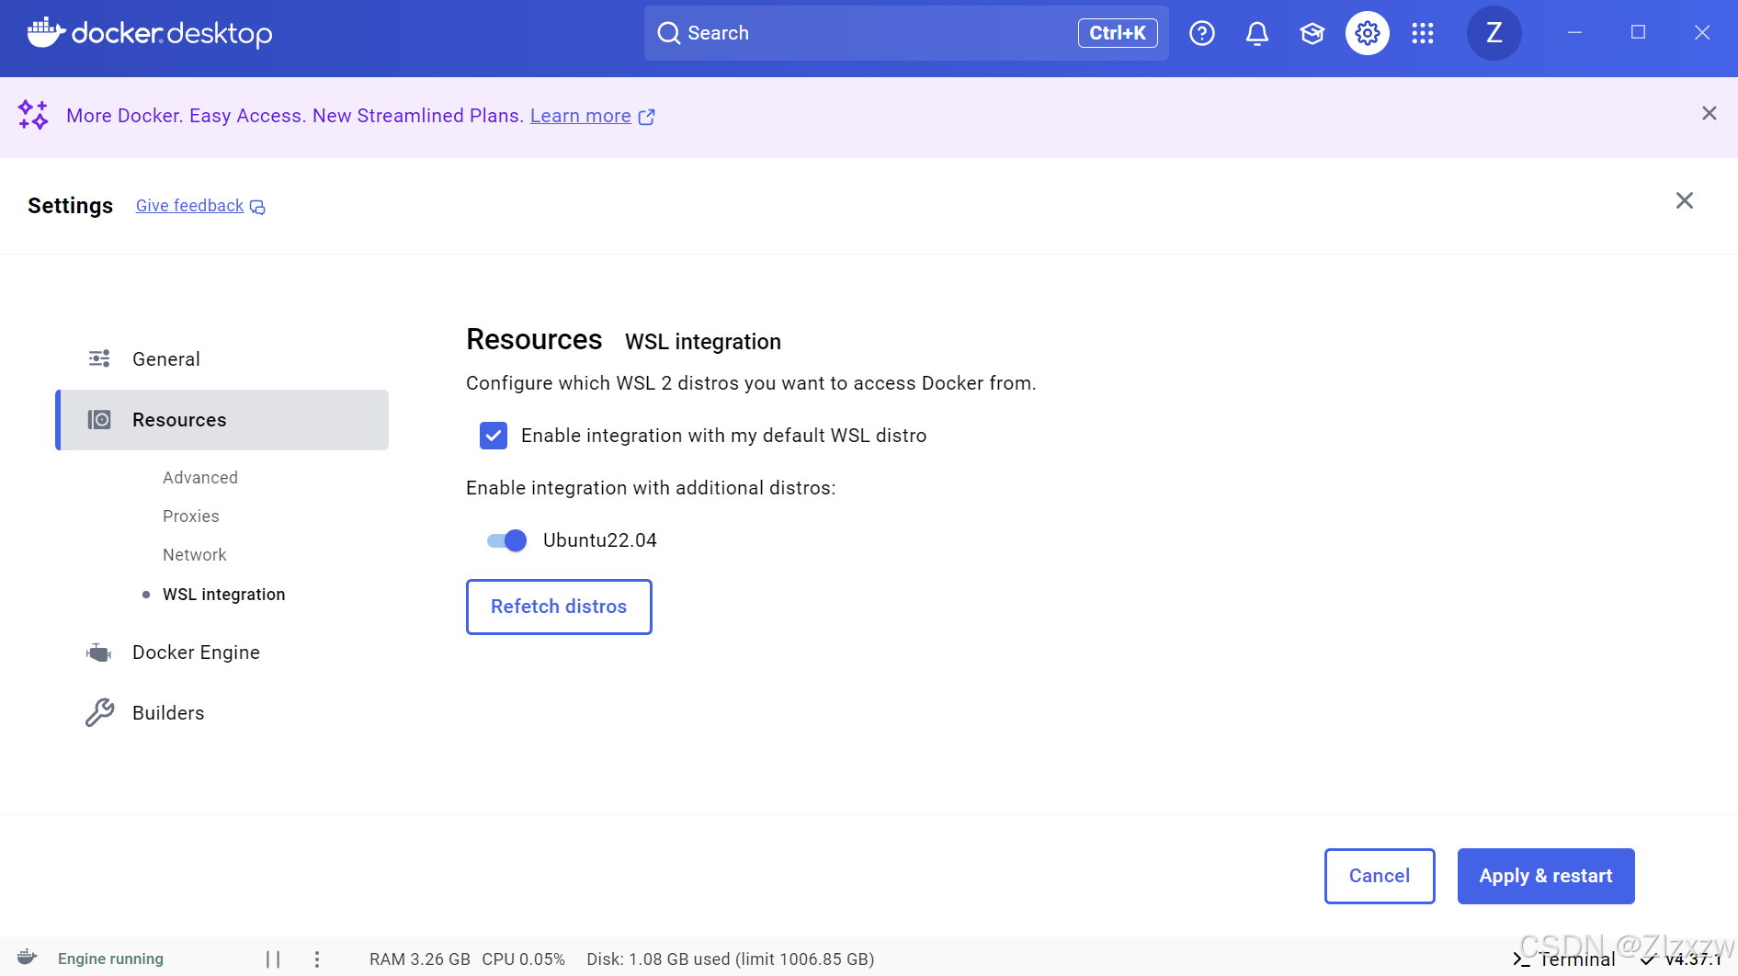The height and width of the screenshot is (976, 1738).
Task: Dismiss the streamlined plans banner
Action: (1710, 113)
